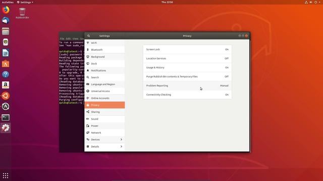Open volume icon in top bar
This screenshot has width=323, height=181.
tap(311, 2)
